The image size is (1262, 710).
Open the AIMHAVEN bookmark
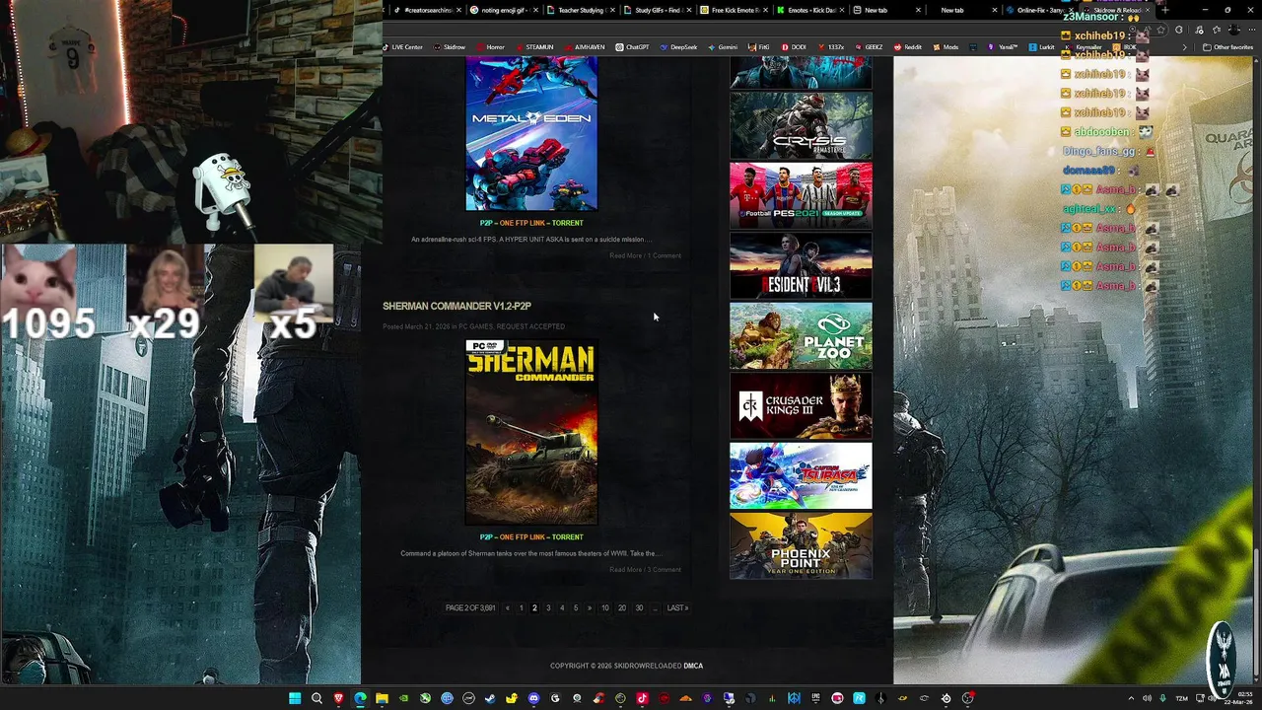[x=585, y=47]
